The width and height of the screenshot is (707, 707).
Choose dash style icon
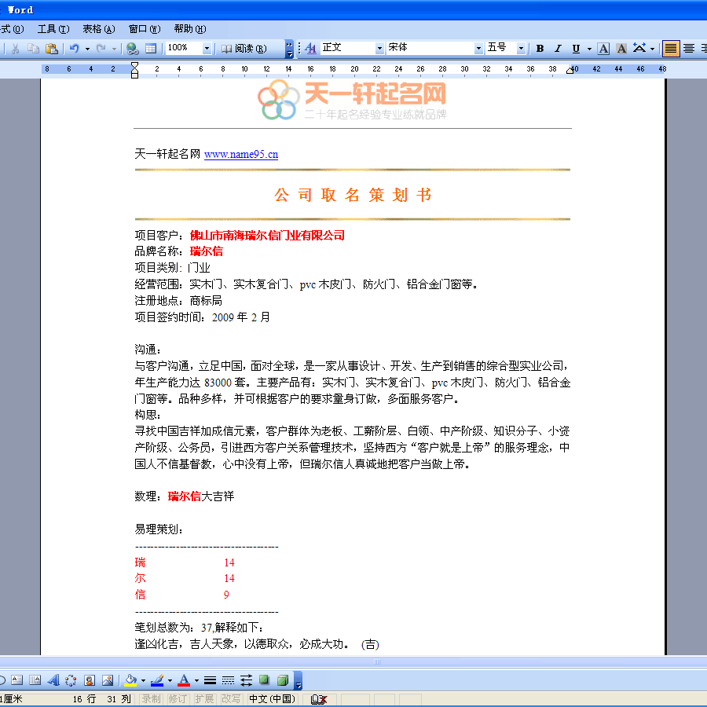click(x=228, y=680)
